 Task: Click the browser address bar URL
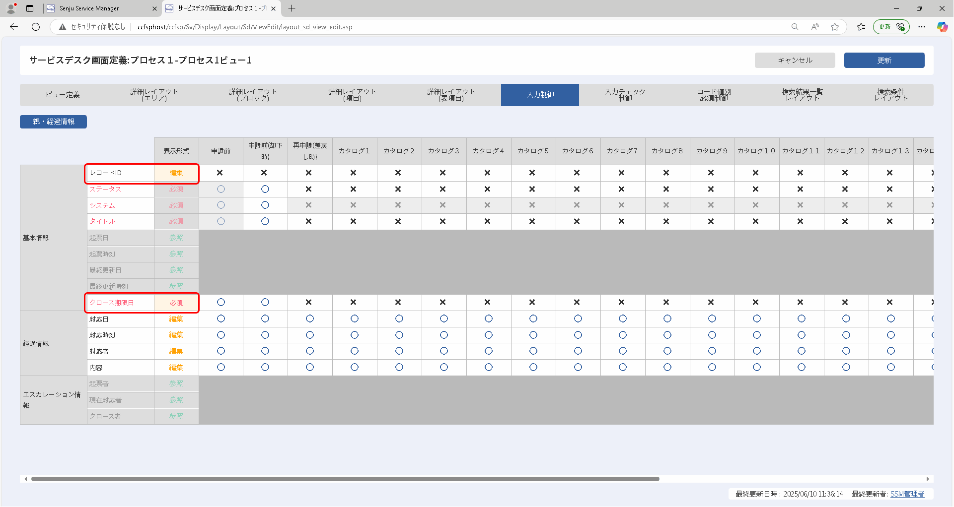pos(245,27)
